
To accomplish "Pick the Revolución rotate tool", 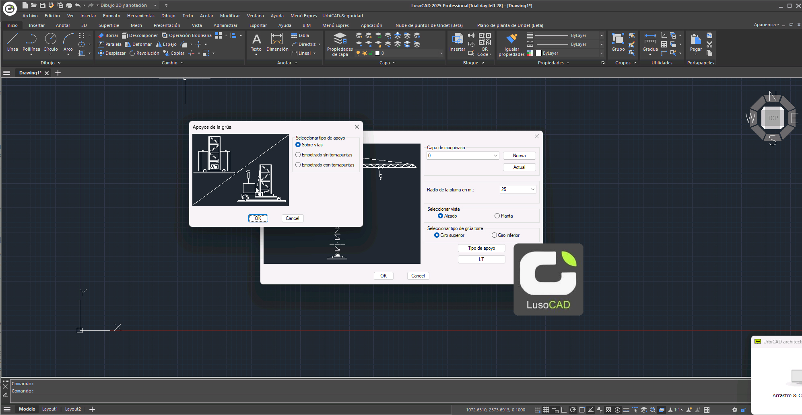I will [x=144, y=53].
